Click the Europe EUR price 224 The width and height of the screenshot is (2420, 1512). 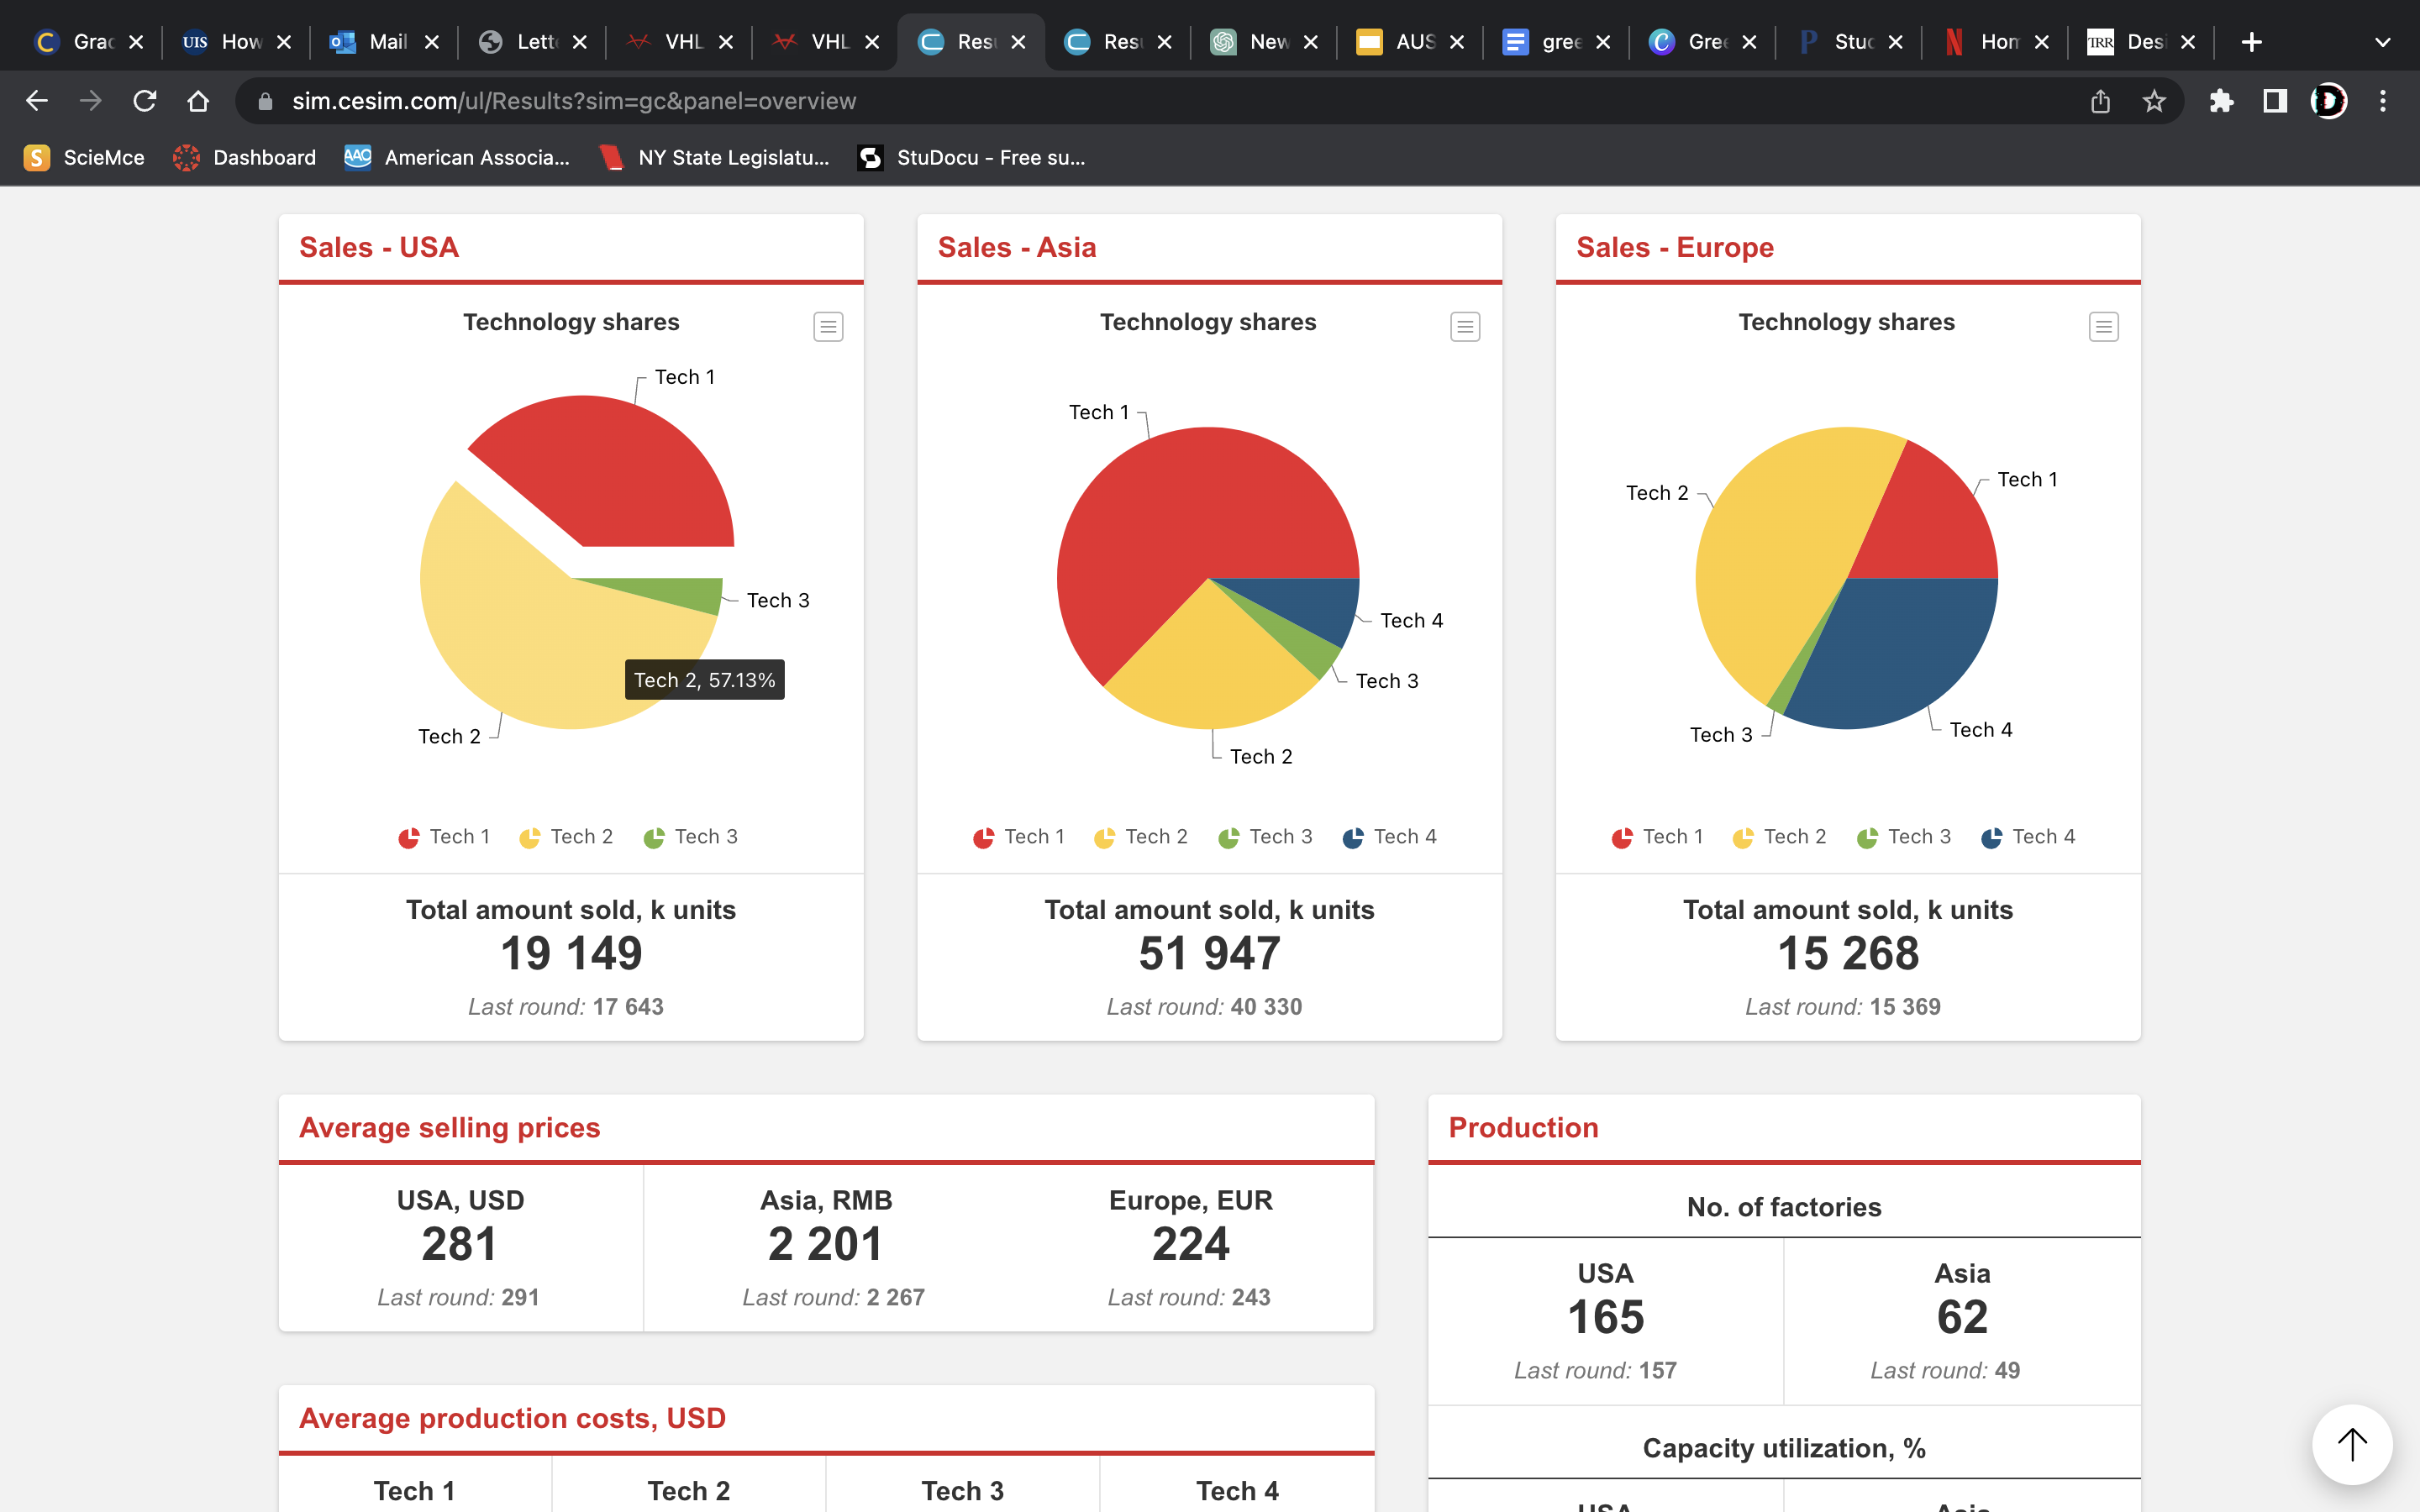pyautogui.click(x=1190, y=1244)
